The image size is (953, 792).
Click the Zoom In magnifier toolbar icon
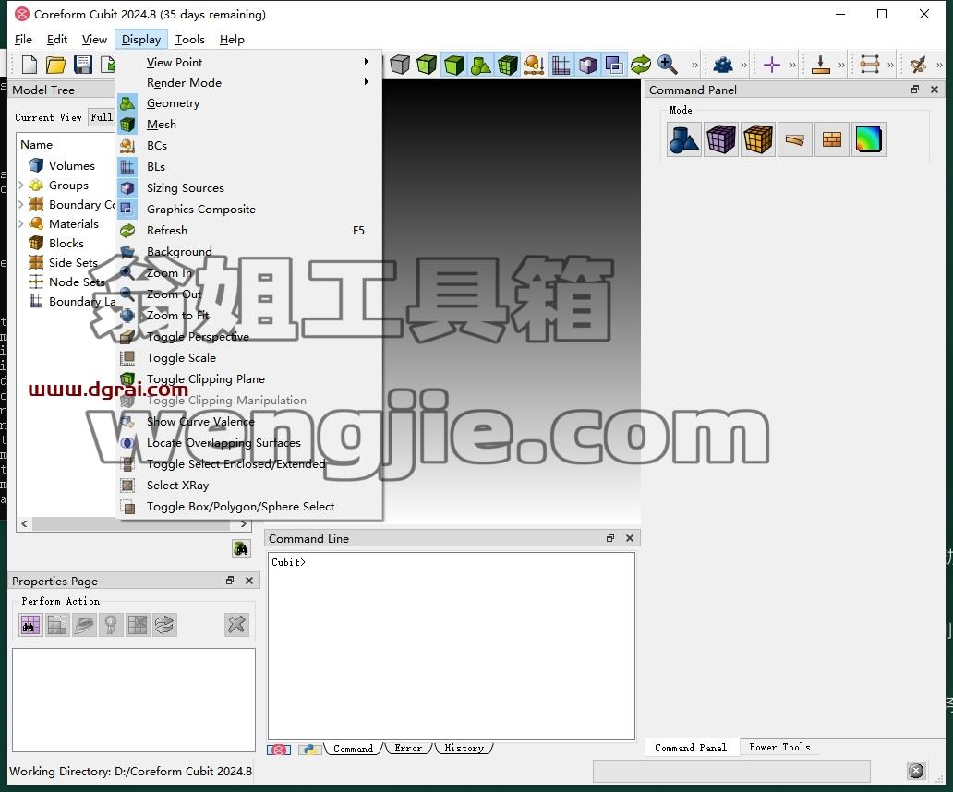[667, 65]
